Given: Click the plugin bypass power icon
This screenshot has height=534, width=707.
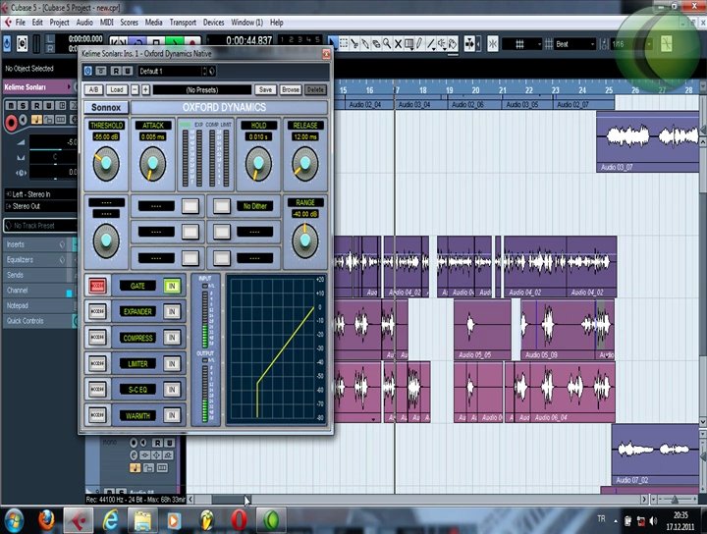Looking at the screenshot, I should (x=88, y=71).
